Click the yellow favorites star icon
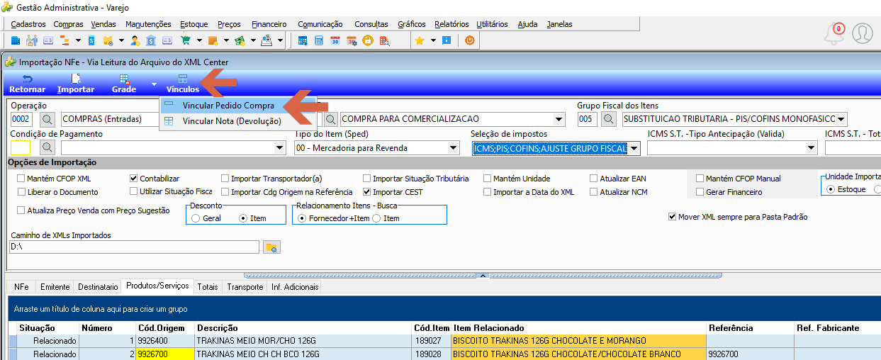Viewport: 881px width, 360px height. pyautogui.click(x=419, y=40)
